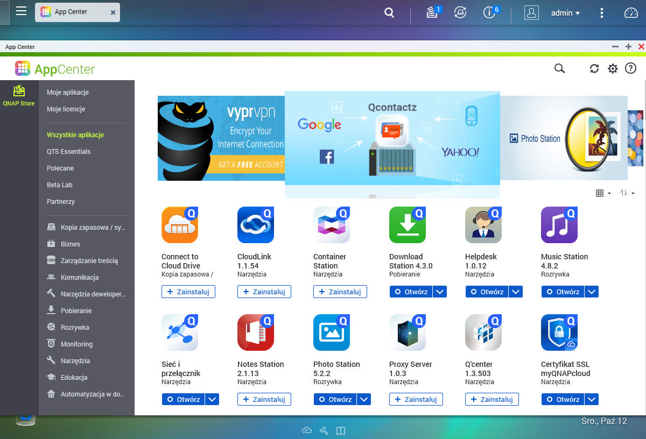Open Photo Station with Otwórz button
Screen dimensions: 646x439
pyautogui.click(x=334, y=399)
